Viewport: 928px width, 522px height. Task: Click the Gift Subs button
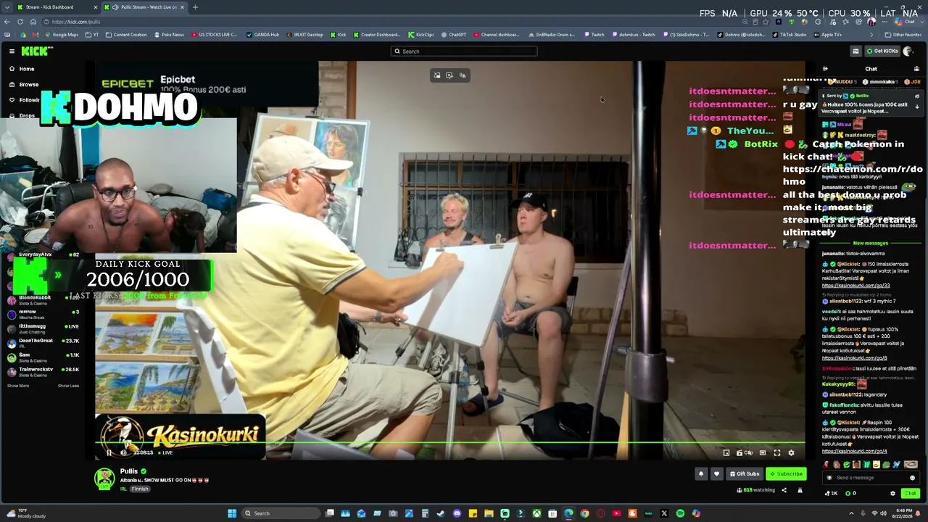click(745, 474)
